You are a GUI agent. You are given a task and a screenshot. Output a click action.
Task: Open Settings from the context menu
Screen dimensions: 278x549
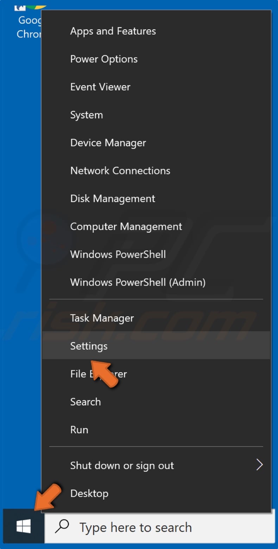tap(89, 346)
